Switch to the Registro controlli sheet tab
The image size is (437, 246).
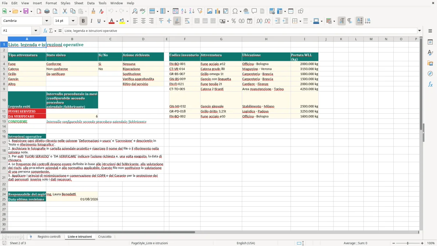click(49, 237)
